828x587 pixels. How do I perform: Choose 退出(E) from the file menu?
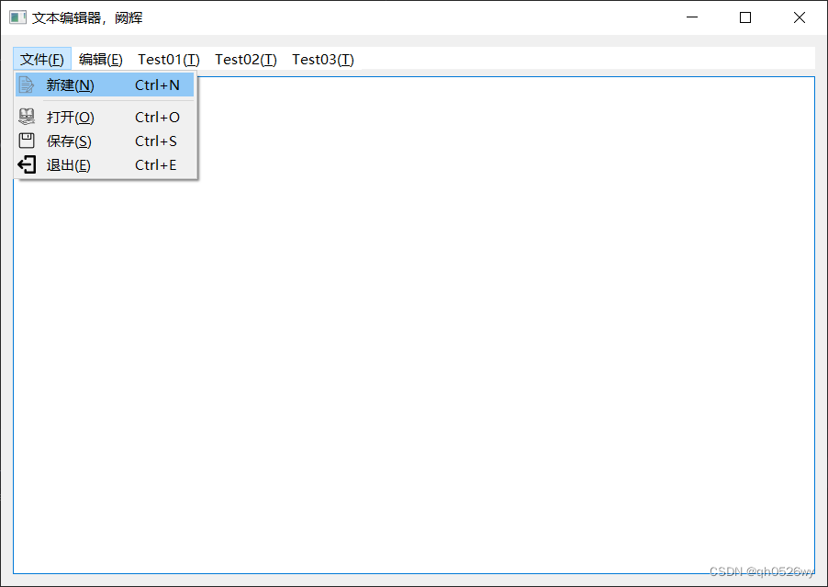105,164
